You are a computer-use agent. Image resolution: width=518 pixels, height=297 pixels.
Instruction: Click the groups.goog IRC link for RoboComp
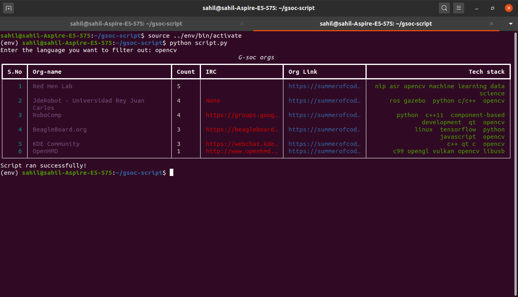242,115
